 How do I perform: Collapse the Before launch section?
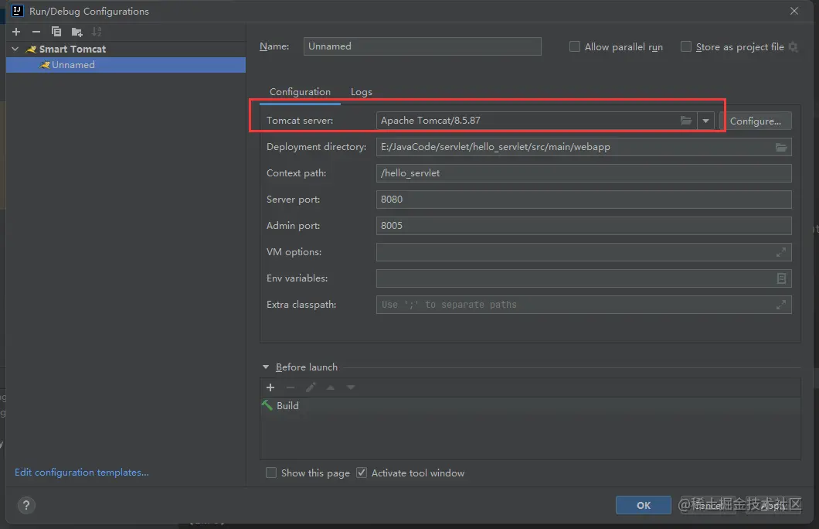265,367
